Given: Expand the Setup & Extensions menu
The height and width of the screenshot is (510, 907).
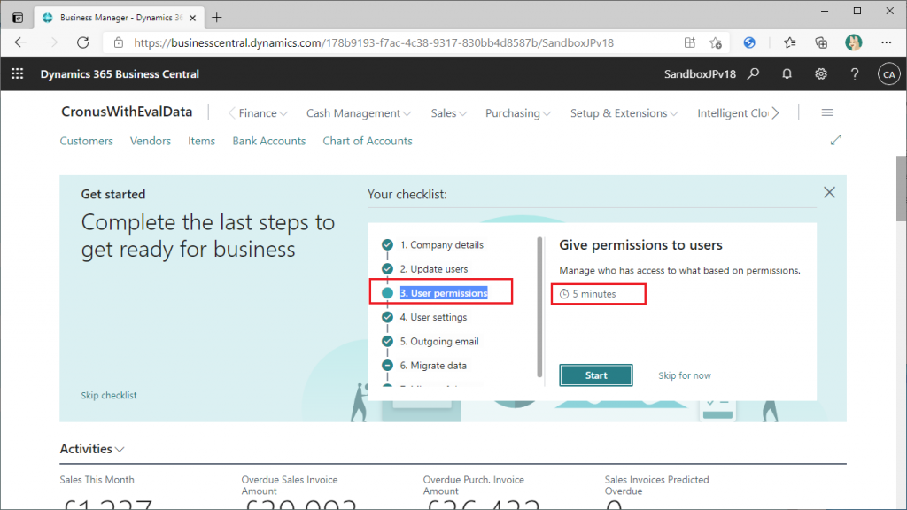Looking at the screenshot, I should [624, 113].
